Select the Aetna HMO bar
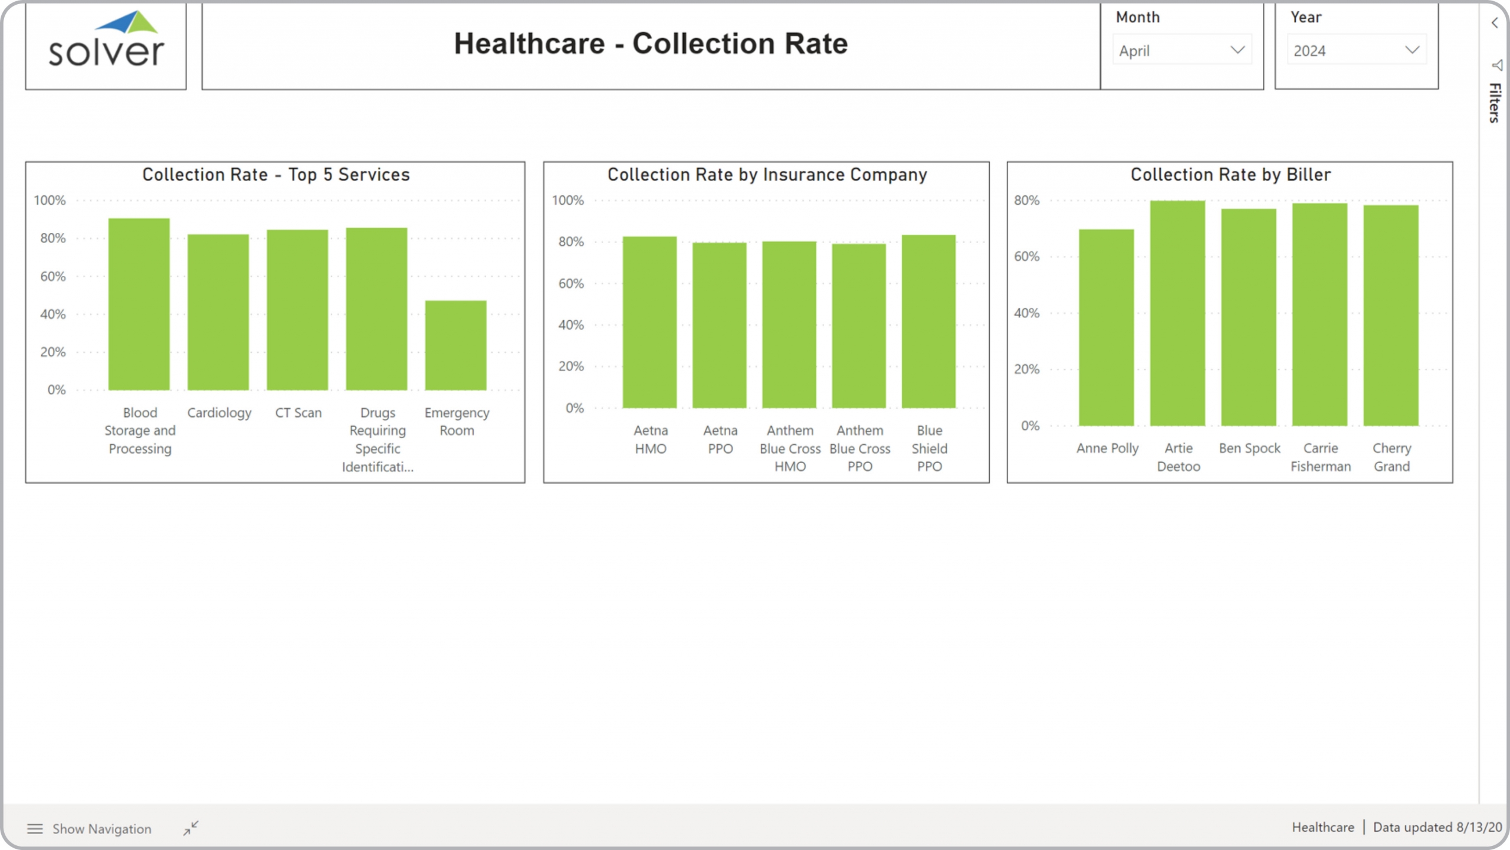The image size is (1510, 850). [649, 321]
